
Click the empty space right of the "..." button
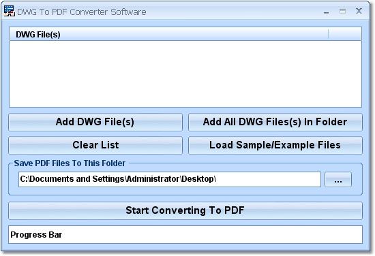point(357,179)
